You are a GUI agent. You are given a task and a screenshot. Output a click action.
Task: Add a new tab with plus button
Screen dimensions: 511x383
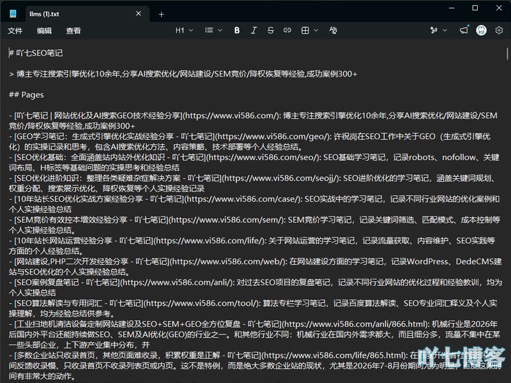point(162,14)
